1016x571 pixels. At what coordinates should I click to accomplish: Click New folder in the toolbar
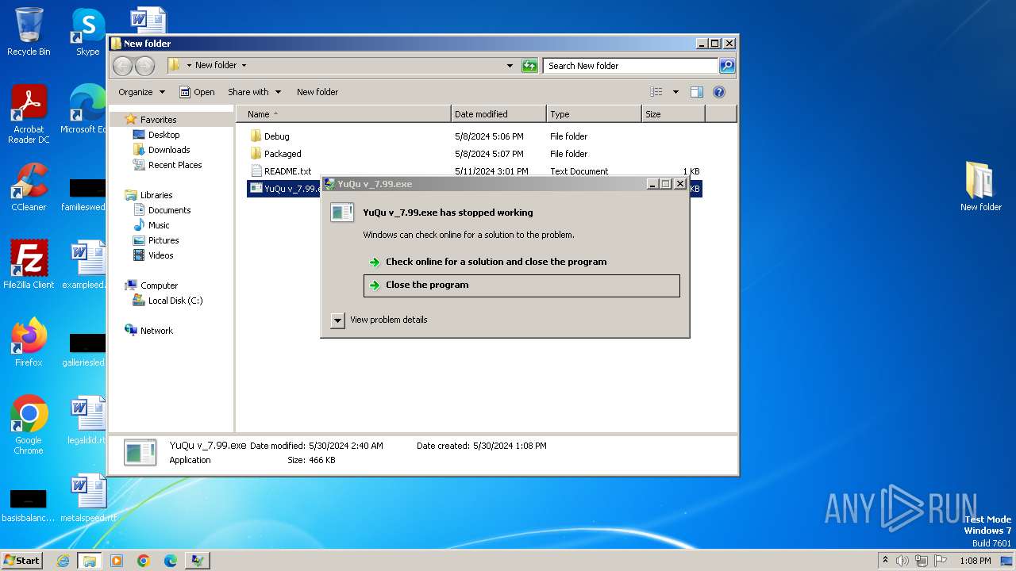317,92
